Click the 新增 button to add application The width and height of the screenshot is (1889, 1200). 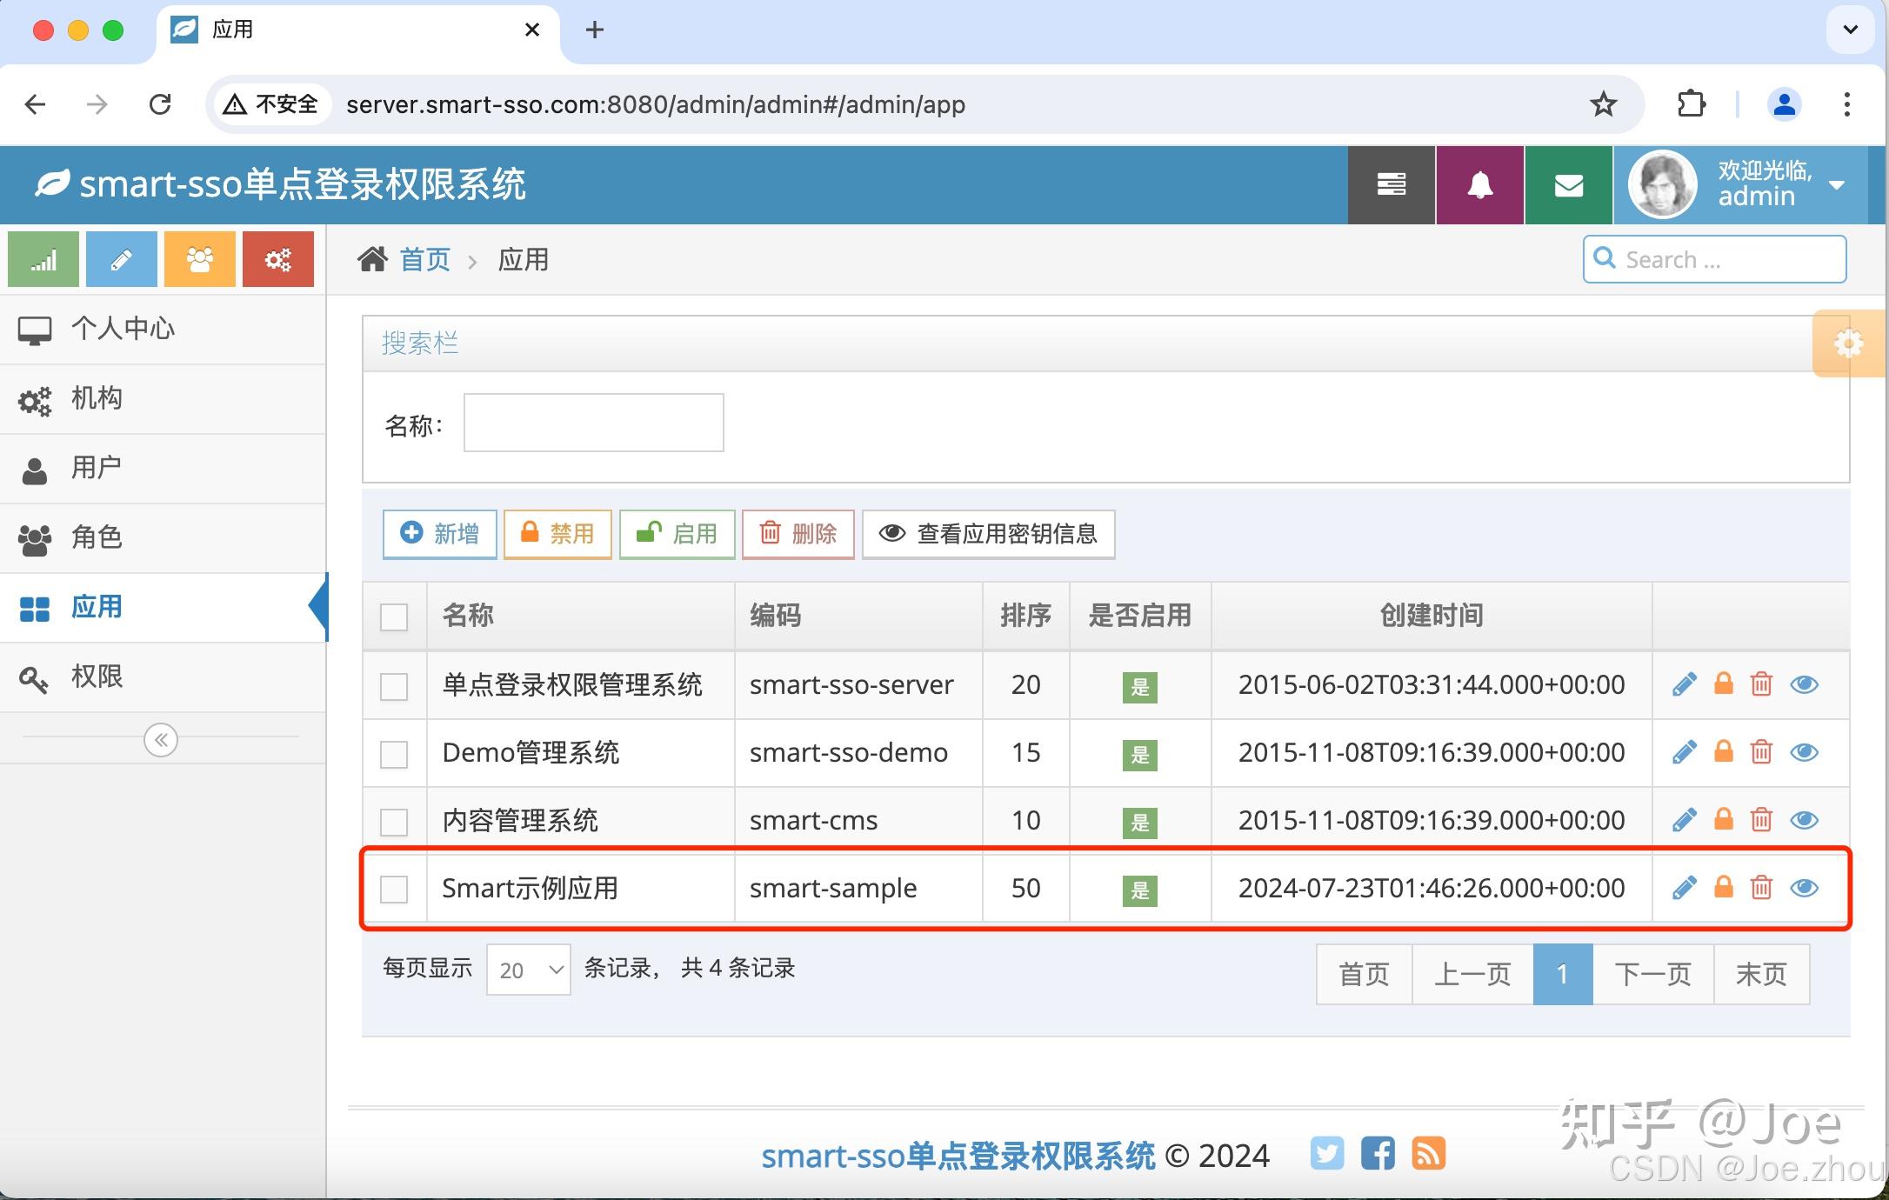click(x=439, y=534)
